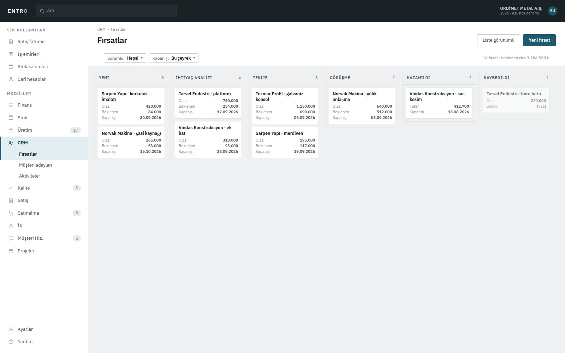Open Vindas Konstrüksiyon sac kesim card
Screen dimensions: 565x353
(x=439, y=103)
